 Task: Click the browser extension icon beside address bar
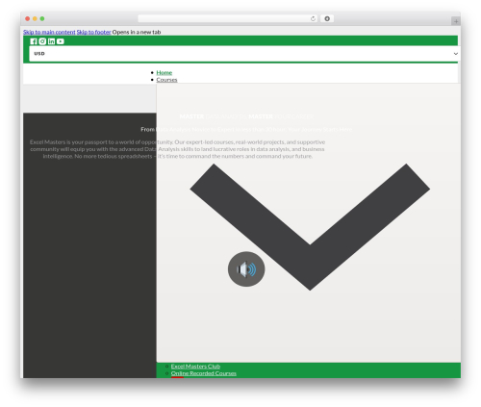coord(327,18)
